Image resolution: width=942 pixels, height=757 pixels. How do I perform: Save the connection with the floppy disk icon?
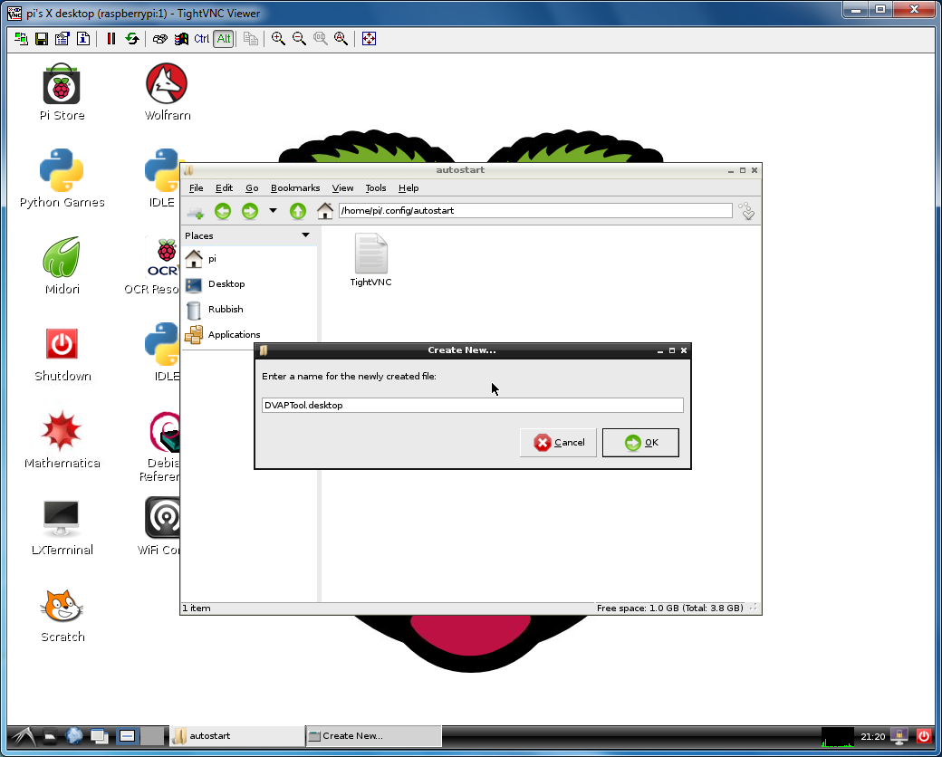[x=42, y=39]
